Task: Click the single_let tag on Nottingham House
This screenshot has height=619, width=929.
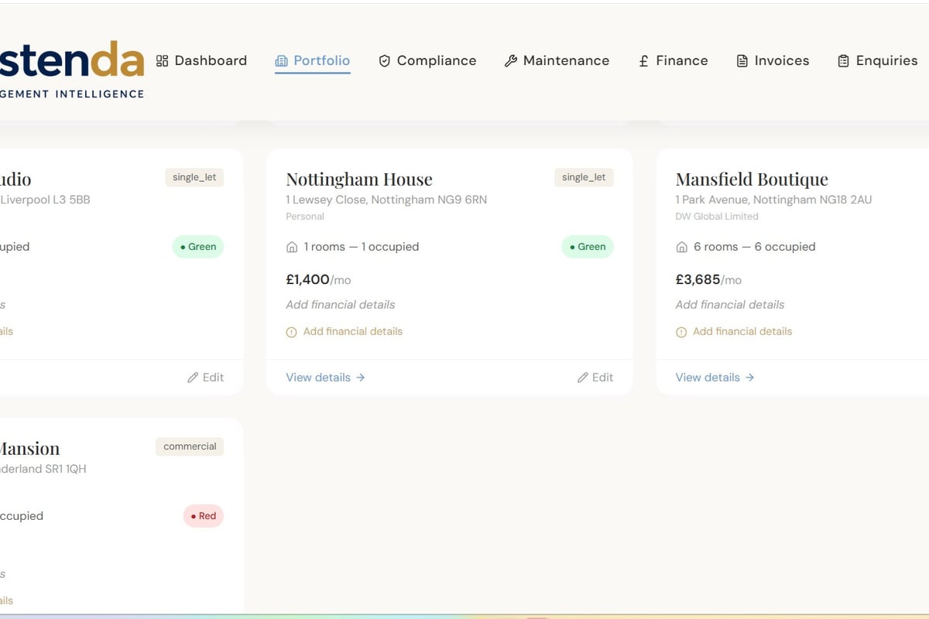Action: 584,177
